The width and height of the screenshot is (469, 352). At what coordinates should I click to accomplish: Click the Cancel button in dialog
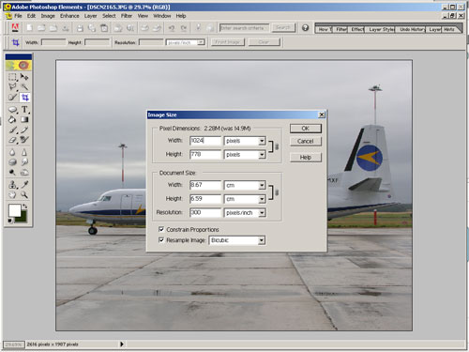(306, 142)
